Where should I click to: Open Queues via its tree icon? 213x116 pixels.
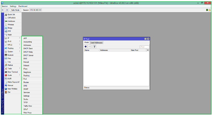tap(6, 55)
